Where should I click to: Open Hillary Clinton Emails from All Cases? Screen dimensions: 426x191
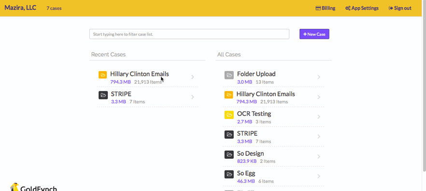point(266,94)
